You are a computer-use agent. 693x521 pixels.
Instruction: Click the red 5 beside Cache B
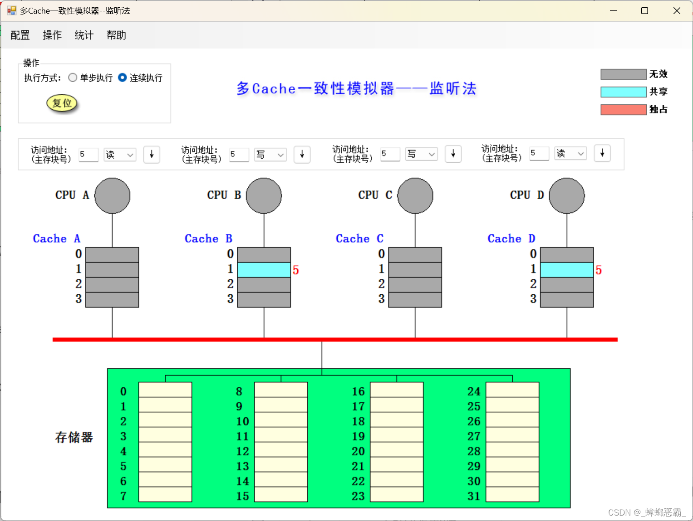coord(296,270)
